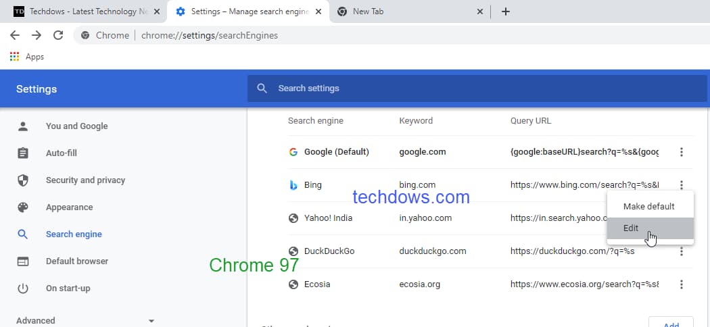Close the Techdows tab

click(x=157, y=11)
